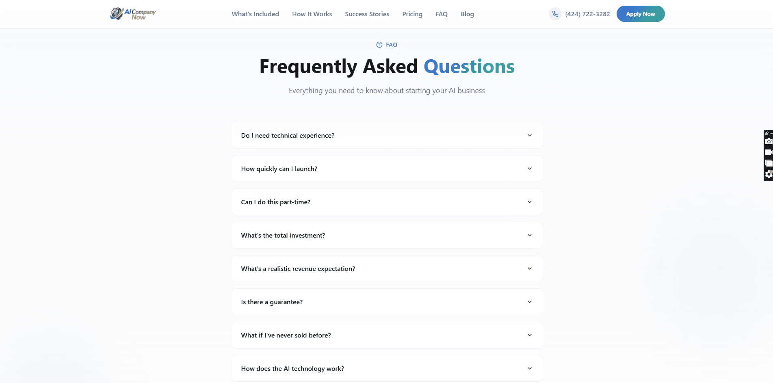Switch to the Blog section
773x383 pixels.
467,14
